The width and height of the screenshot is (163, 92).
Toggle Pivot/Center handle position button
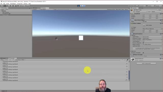pyautogui.click(x=22, y=6)
